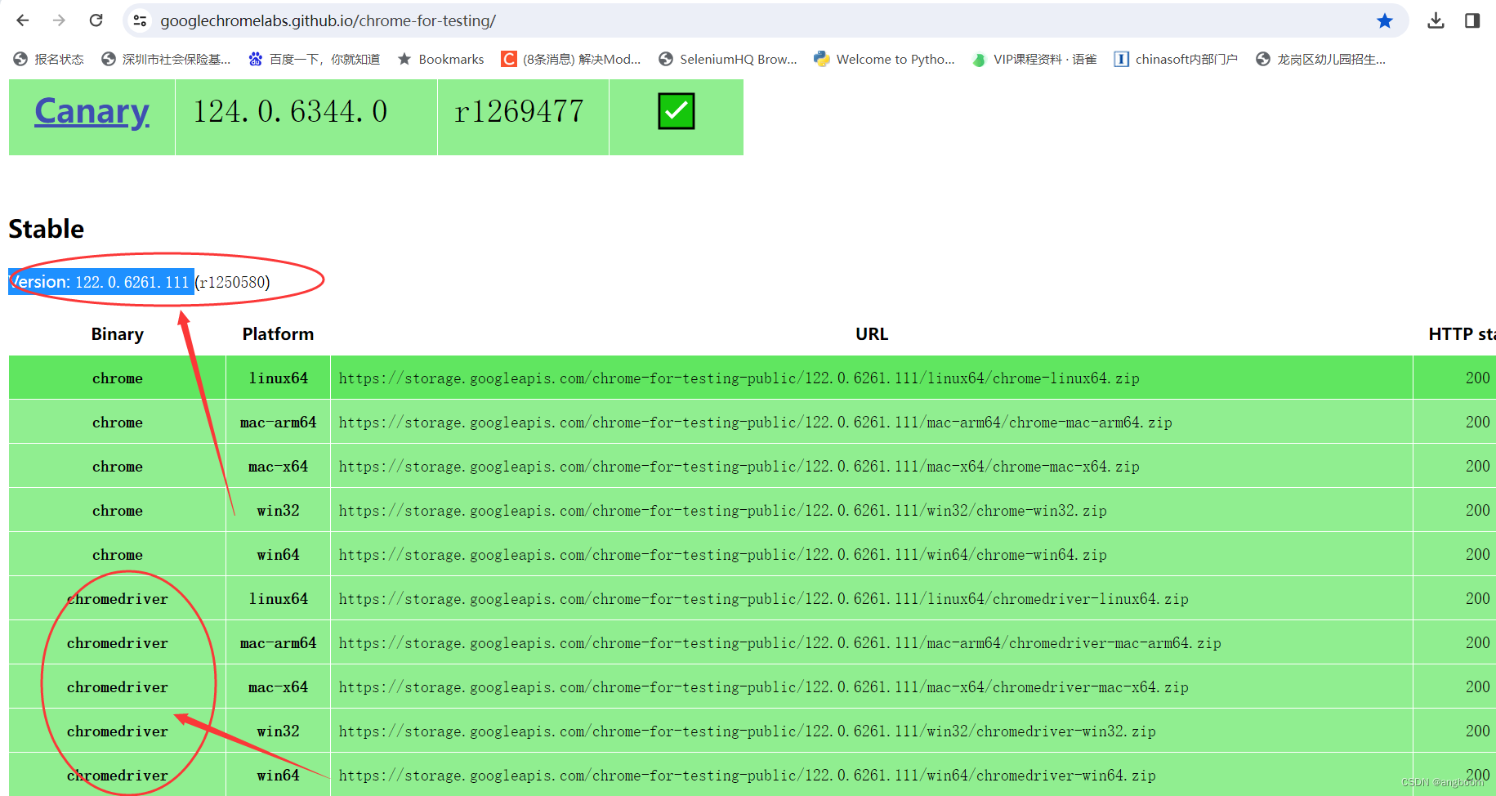Click the chromedriver mac-arm64 download URL

(x=780, y=643)
